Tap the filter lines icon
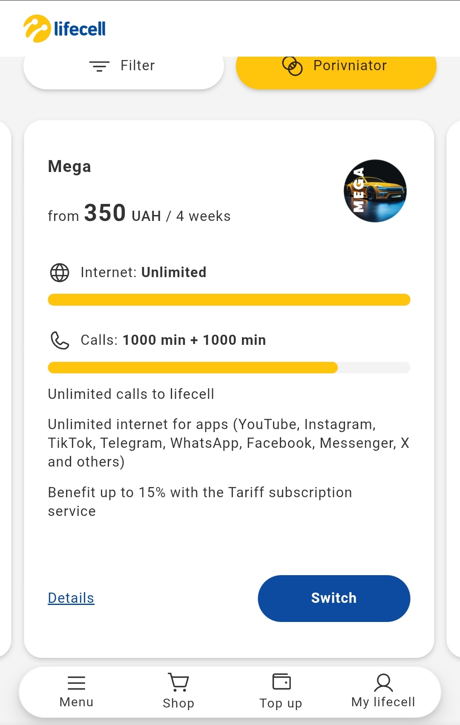Screen dimensions: 460x725 (99, 66)
